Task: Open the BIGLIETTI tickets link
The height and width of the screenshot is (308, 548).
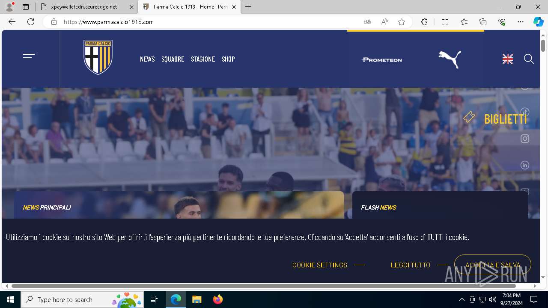Action: point(506,119)
